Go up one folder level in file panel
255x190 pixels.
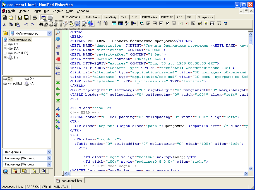(x=5, y=33)
